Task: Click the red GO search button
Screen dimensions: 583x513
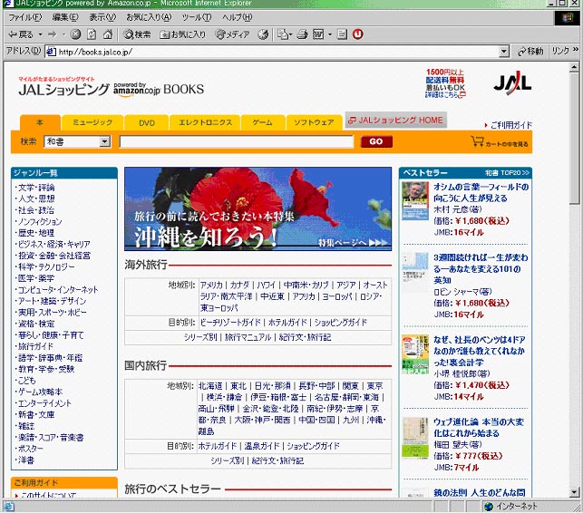Action: click(376, 141)
